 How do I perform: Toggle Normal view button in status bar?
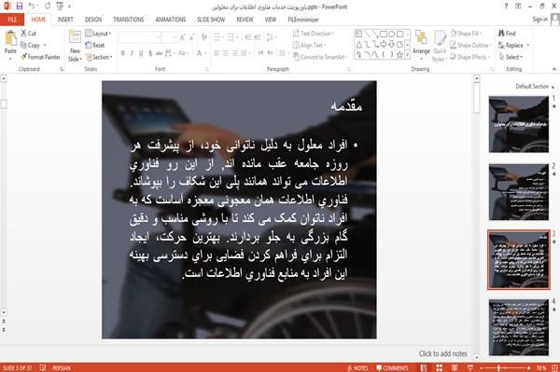point(424,367)
